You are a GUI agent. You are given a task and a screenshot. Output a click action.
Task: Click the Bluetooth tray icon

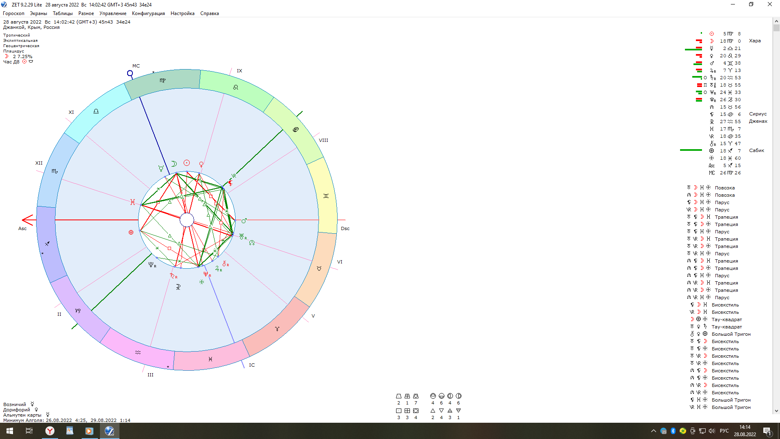point(673,431)
